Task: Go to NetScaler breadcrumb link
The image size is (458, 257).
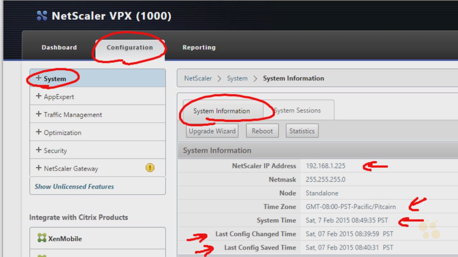Action: [198, 78]
